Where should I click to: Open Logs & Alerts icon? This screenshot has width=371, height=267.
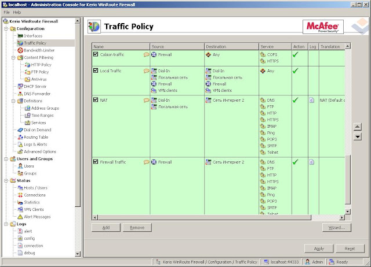point(20,144)
